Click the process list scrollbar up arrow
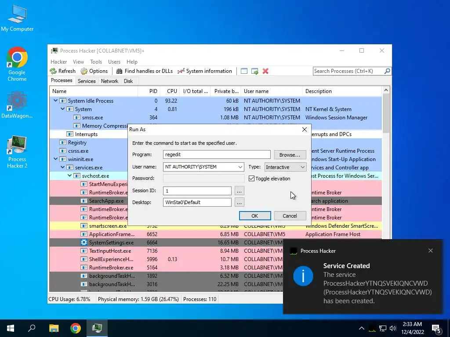The width and height of the screenshot is (450, 337). [386, 90]
